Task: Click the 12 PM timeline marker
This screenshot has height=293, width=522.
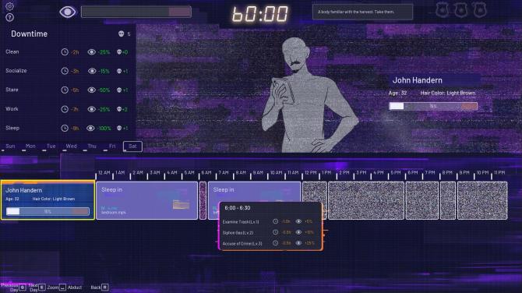Action: [311, 173]
